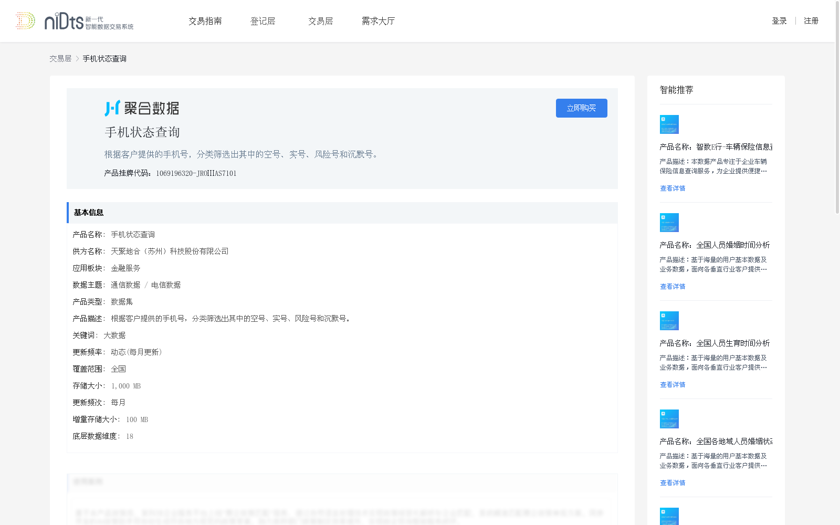Open the 交易层 menu item
The image size is (840, 525).
(321, 21)
